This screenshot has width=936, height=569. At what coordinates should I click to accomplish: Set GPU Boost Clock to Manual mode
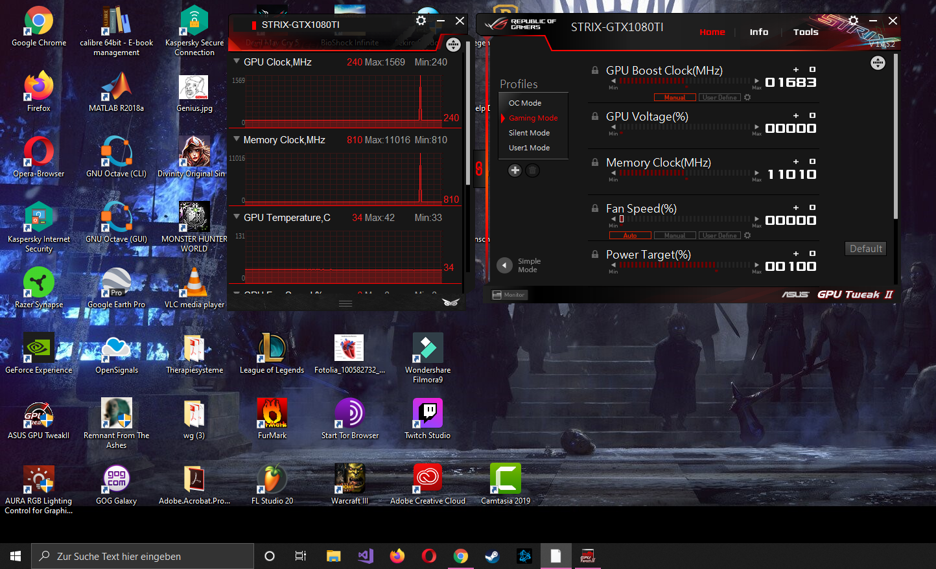pos(675,97)
